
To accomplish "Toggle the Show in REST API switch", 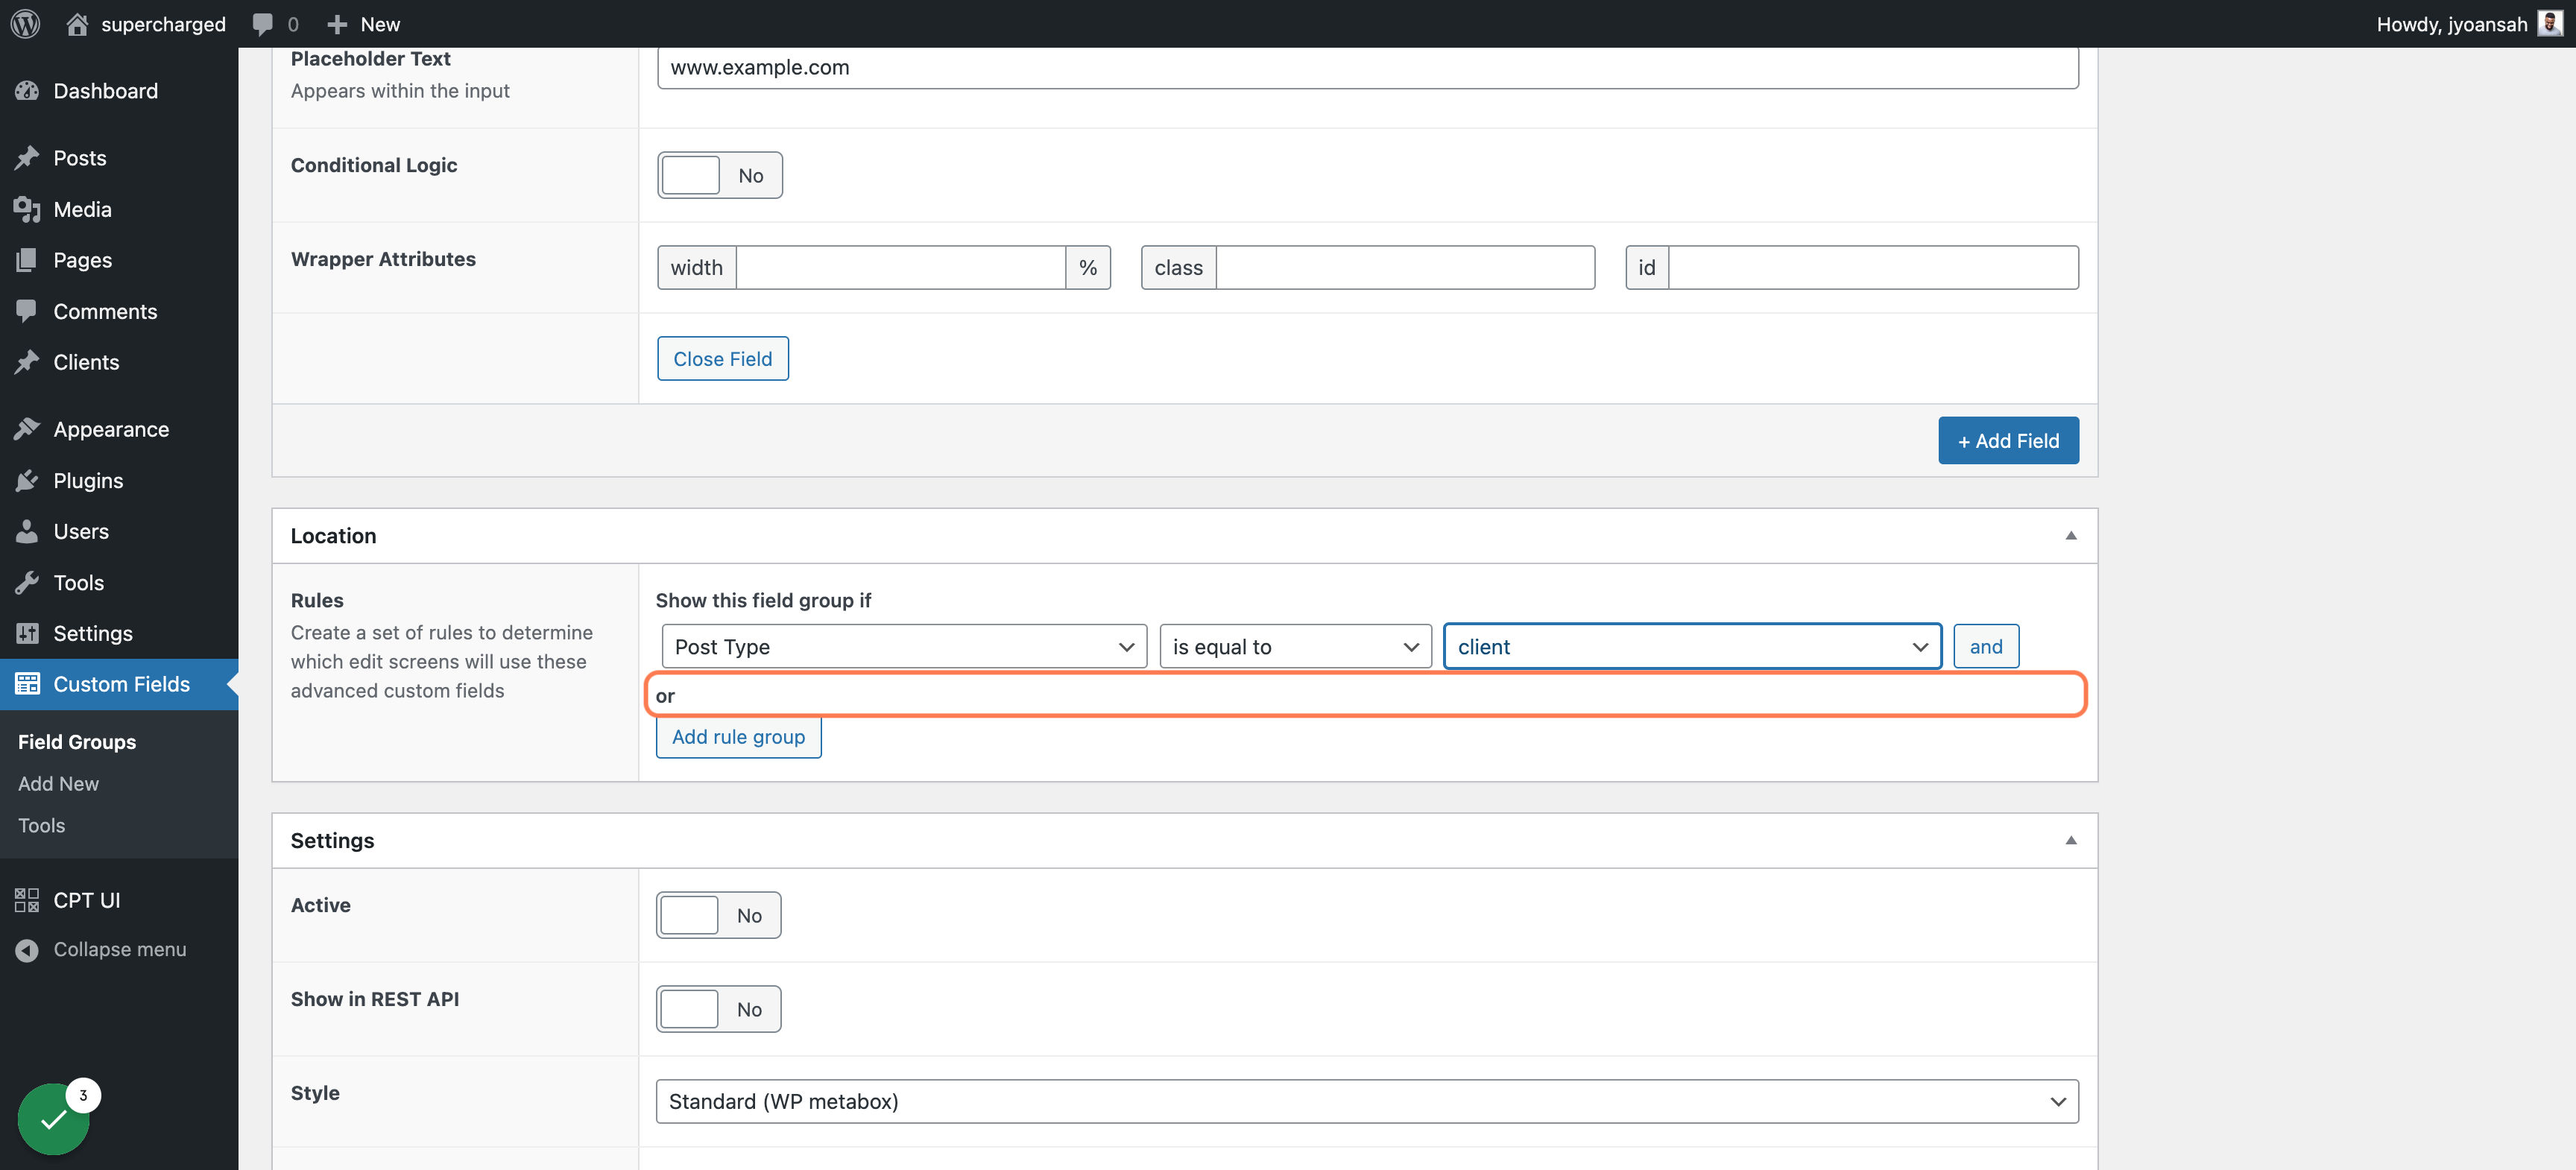I will pyautogui.click(x=718, y=1009).
